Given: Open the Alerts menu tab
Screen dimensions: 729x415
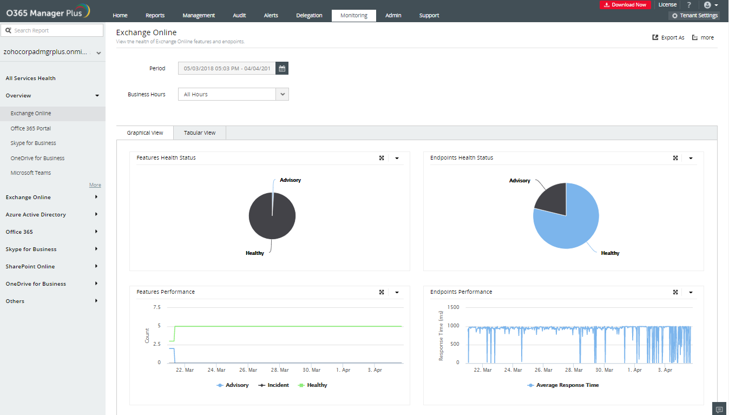Looking at the screenshot, I should point(271,15).
